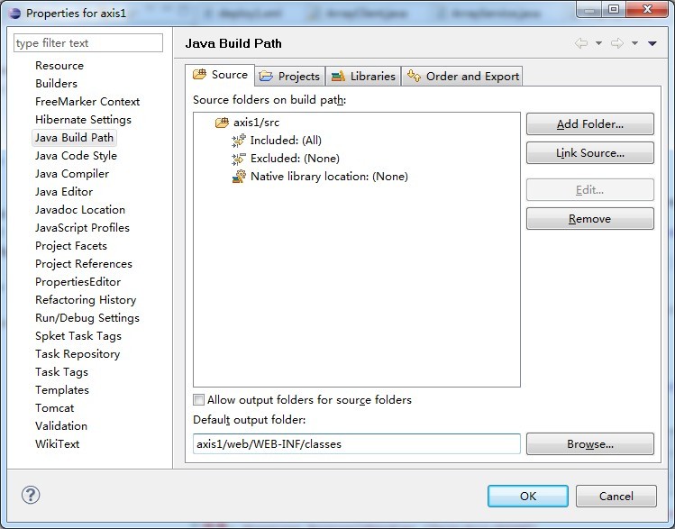Click the Order and Export tab icon
This screenshot has width=675, height=529.
pyautogui.click(x=414, y=76)
